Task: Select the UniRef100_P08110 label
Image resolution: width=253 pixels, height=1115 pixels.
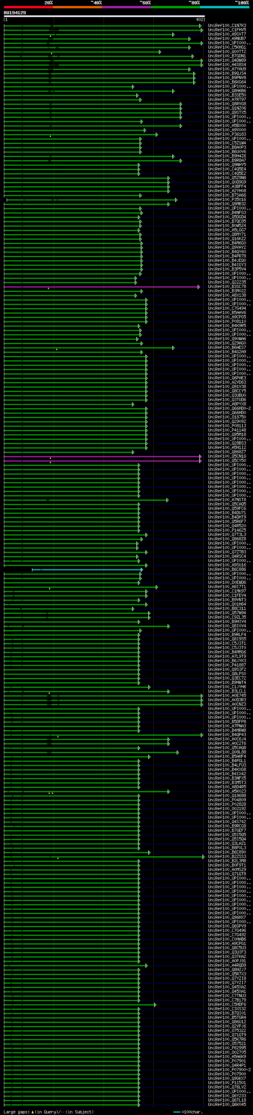Action: click(x=227, y=321)
